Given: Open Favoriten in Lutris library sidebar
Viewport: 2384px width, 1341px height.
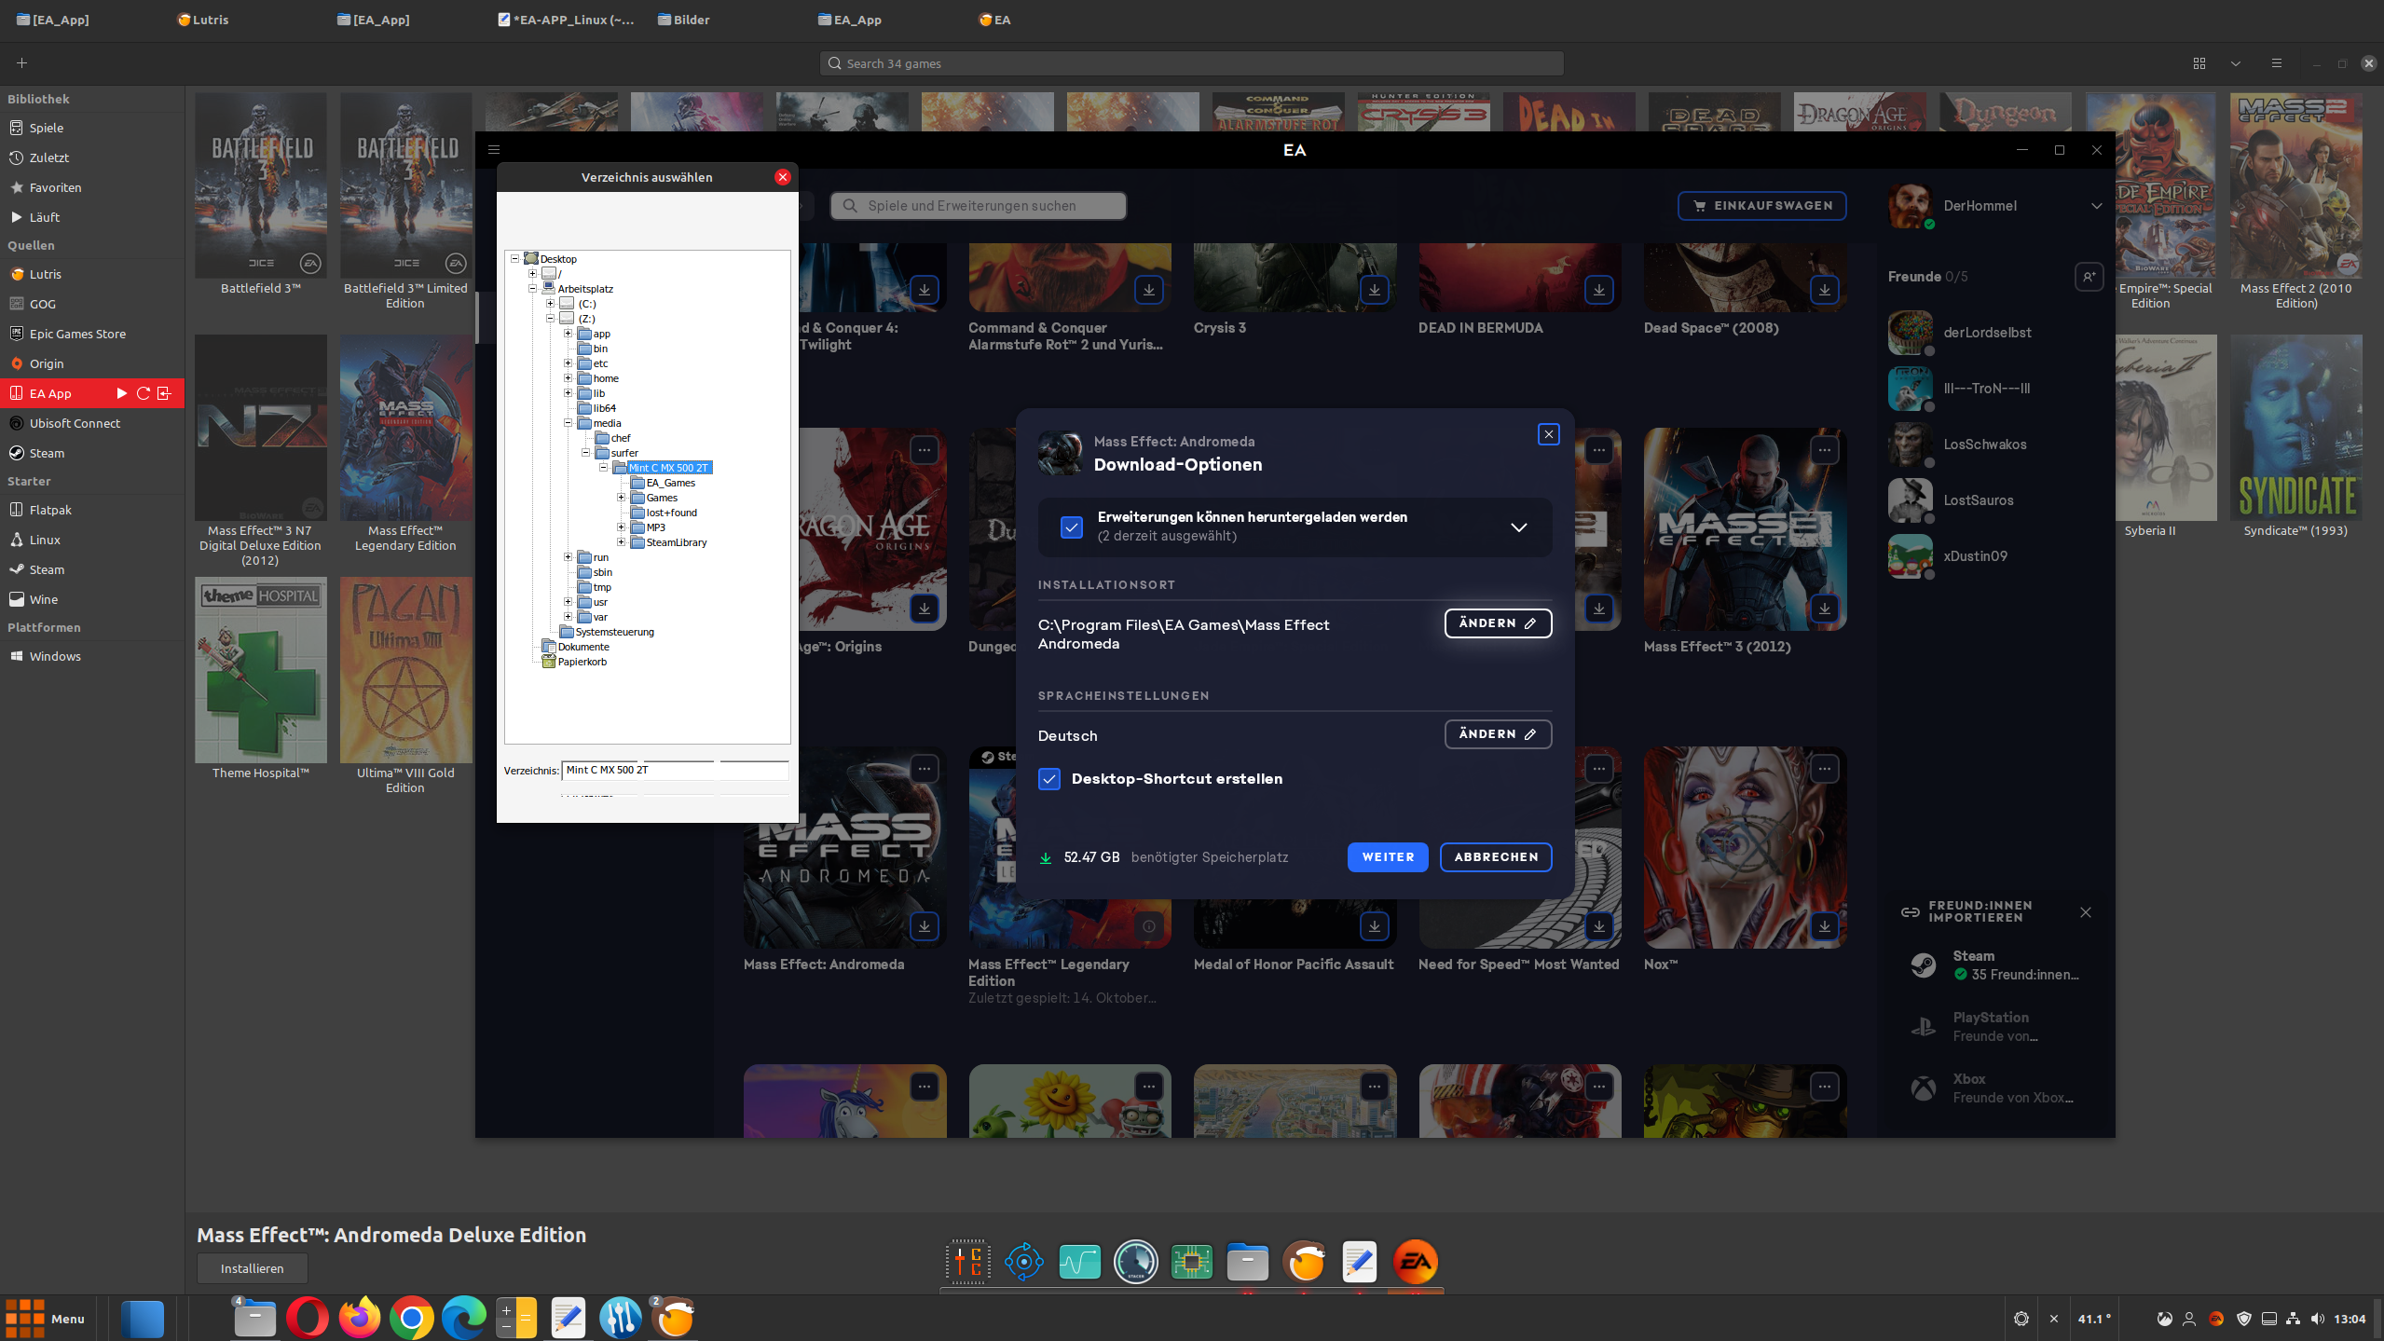Looking at the screenshot, I should (55, 187).
